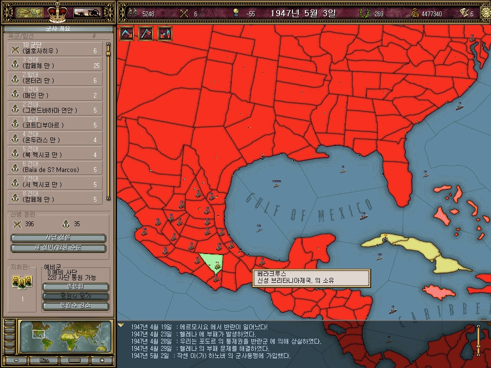491x368 pixels.
Task: Collapse the message log arrow
Action: point(121,325)
